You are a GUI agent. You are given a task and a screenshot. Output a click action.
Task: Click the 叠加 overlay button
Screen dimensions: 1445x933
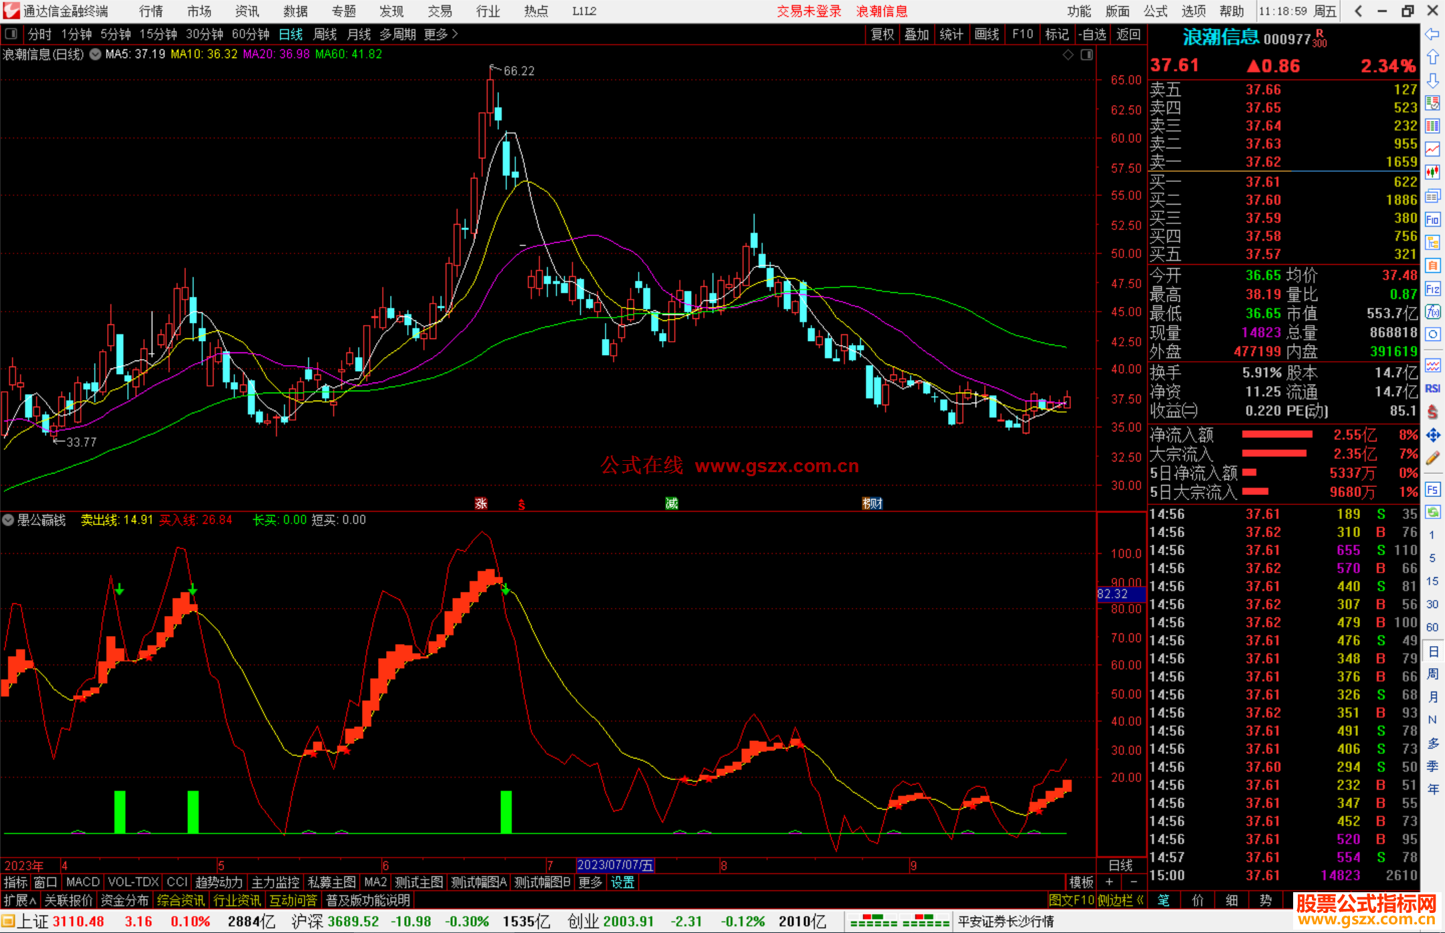coord(917,34)
